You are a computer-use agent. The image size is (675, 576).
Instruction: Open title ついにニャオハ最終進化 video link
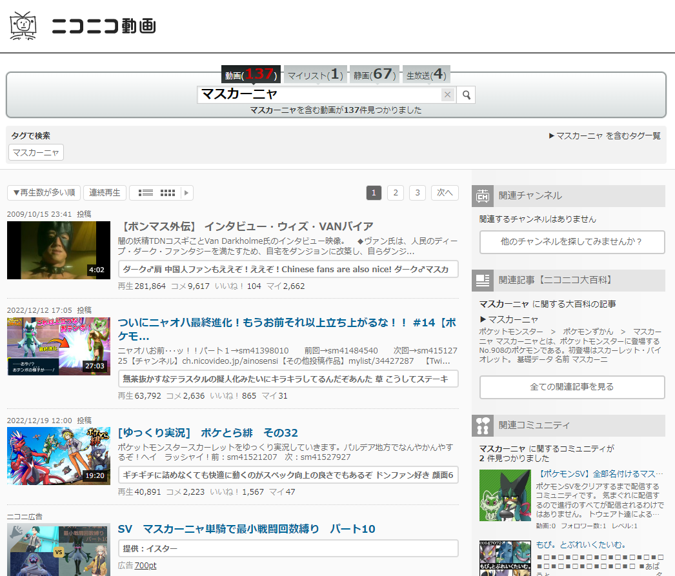(x=287, y=329)
